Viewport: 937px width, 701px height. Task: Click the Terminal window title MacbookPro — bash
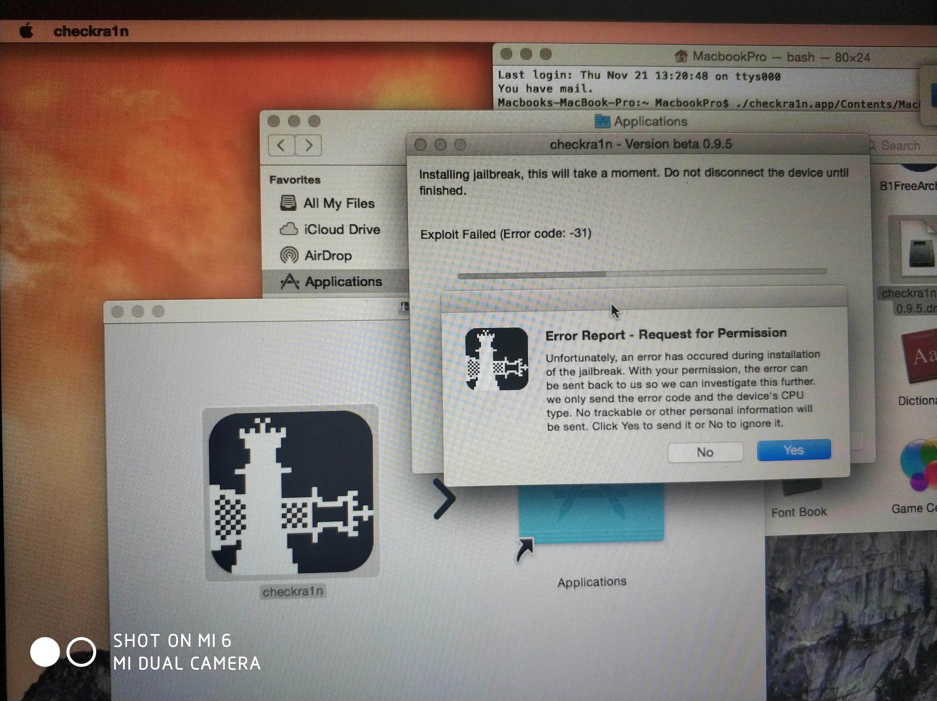point(781,57)
